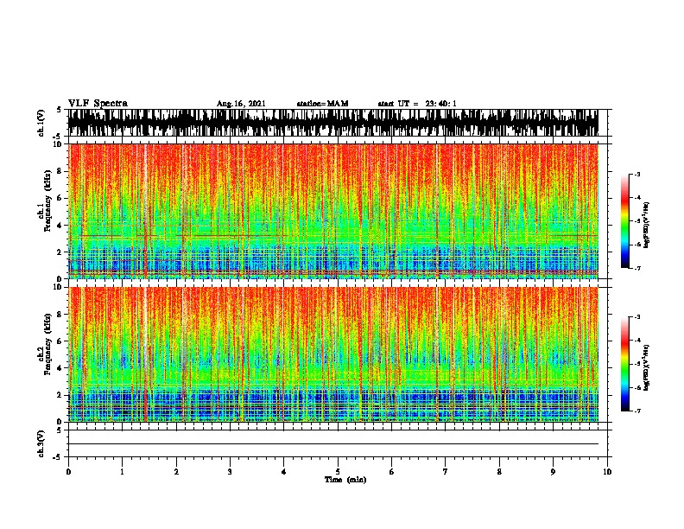Viewport: 684px width, 529px height.
Task: Click time axis tick label '10'
Action: (607, 472)
